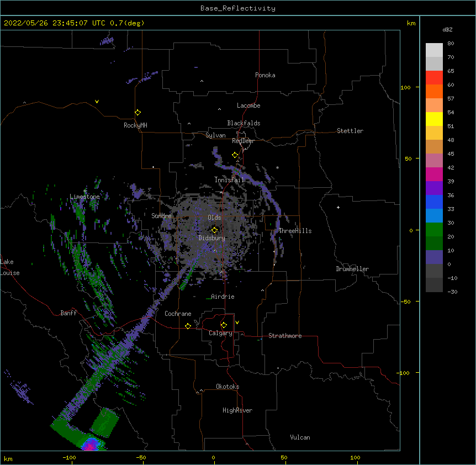Click the Okotoks city label
The image size is (476, 465).
pyautogui.click(x=228, y=387)
